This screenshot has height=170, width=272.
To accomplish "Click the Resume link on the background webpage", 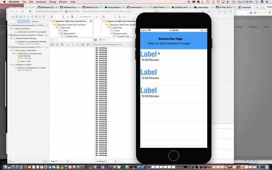I will point(253,27).
